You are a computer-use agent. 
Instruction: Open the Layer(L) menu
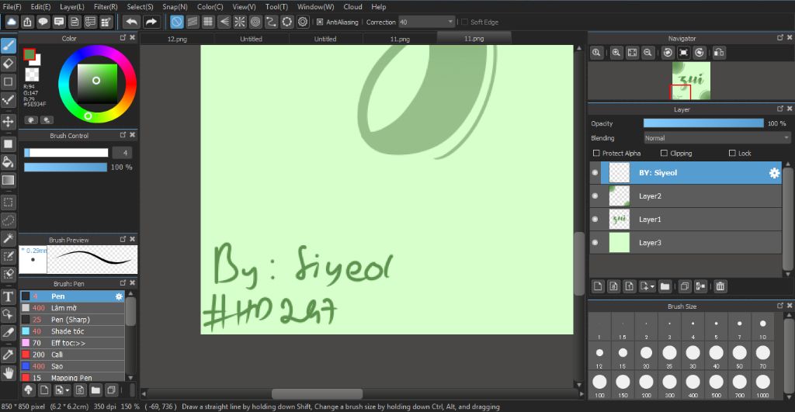72,6
